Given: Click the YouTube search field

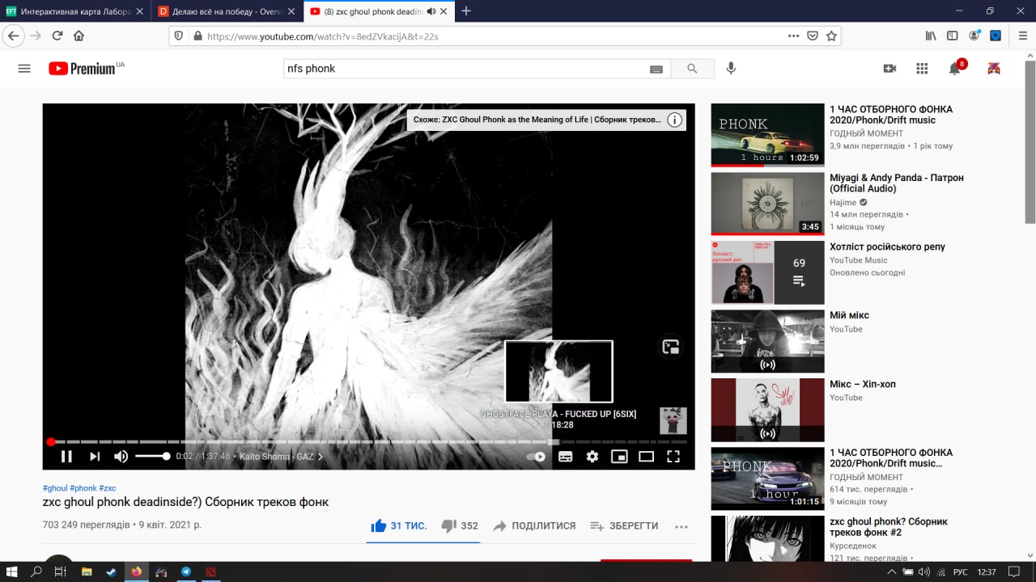Looking at the screenshot, I should [x=465, y=69].
